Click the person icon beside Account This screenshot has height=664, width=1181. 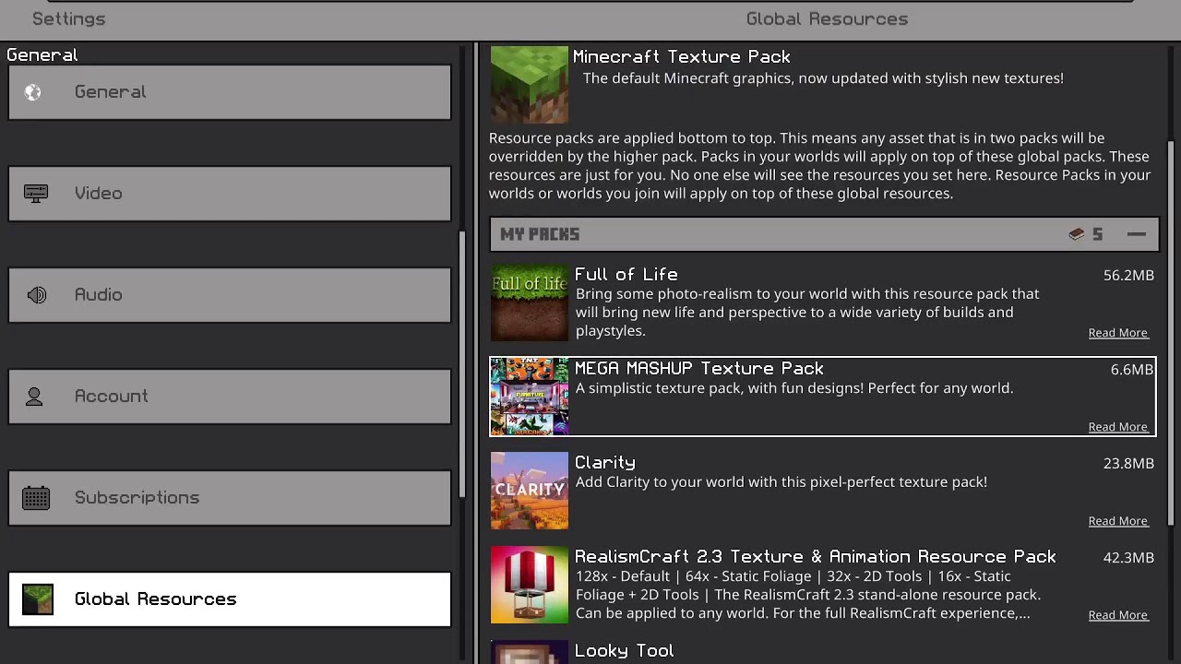coord(34,397)
